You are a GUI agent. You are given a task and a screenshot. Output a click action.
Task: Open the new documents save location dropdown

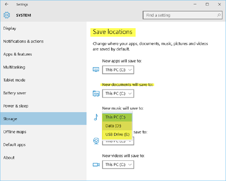[118, 94]
